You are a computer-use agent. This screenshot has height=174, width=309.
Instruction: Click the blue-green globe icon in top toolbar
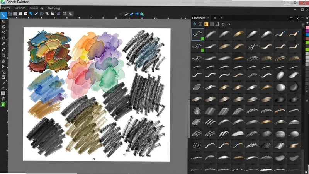(142, 14)
